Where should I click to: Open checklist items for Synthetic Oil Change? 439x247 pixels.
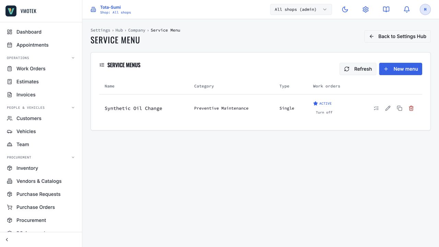(x=376, y=108)
